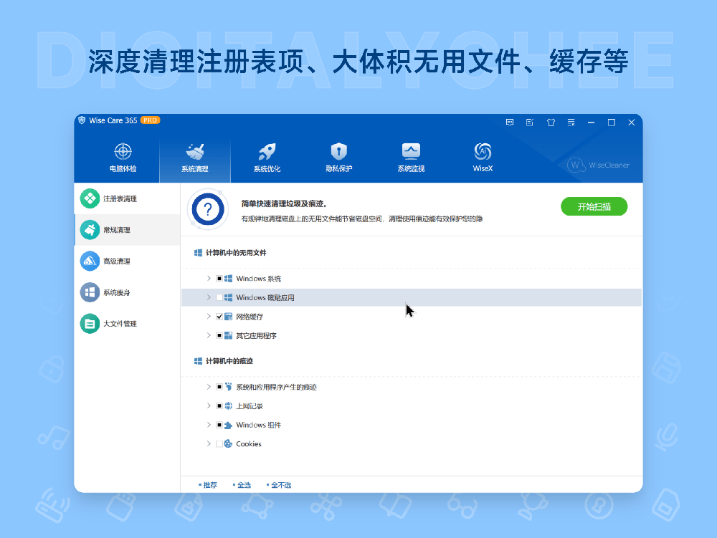This screenshot has width=717, height=538.
Task: Open the WiseX feature icon
Action: pos(482,156)
